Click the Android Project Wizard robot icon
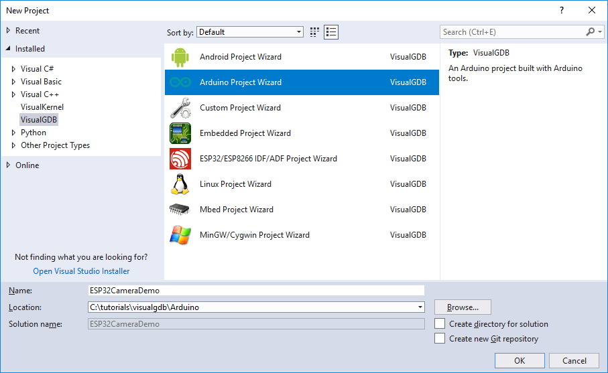Image resolution: width=608 pixels, height=373 pixels. [180, 57]
